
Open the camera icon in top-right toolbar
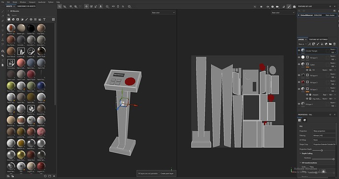[278, 7]
